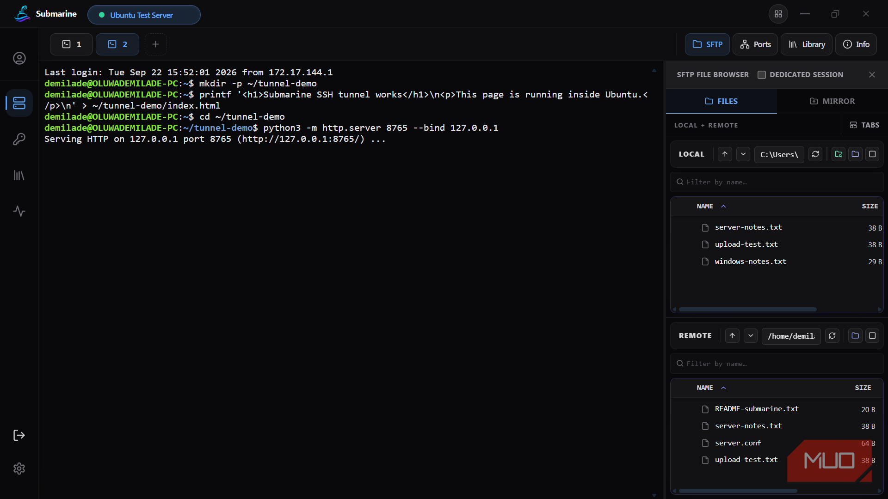The width and height of the screenshot is (888, 499).
Task: Click the logout icon in sidebar
Action: 19,435
